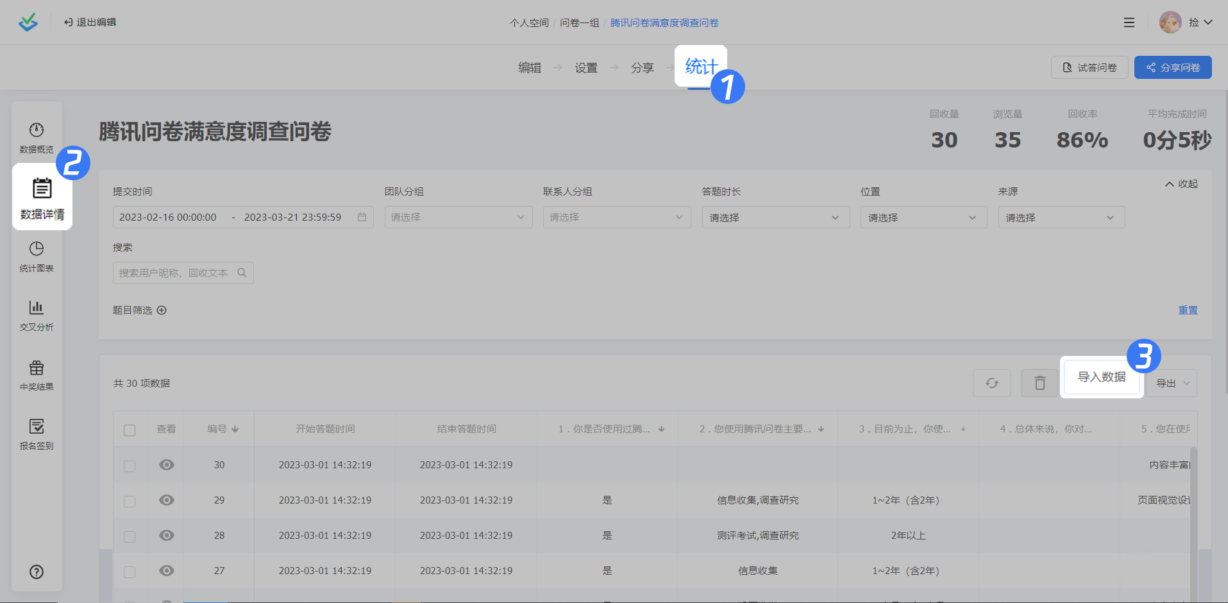Switch to the 设置 step tab
Screen dimensions: 1228x603
[585, 68]
